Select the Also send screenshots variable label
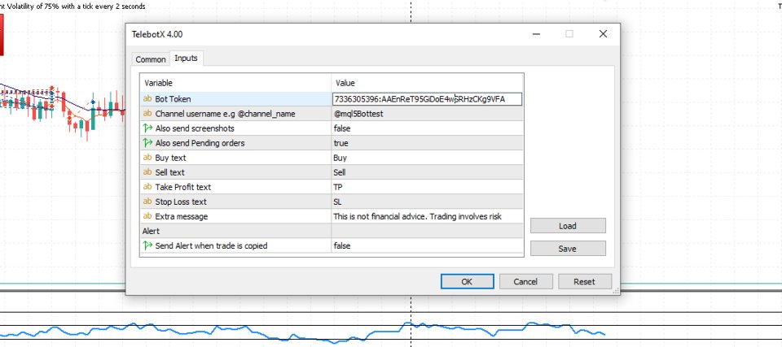Screen dimensions: 782x347 195,128
